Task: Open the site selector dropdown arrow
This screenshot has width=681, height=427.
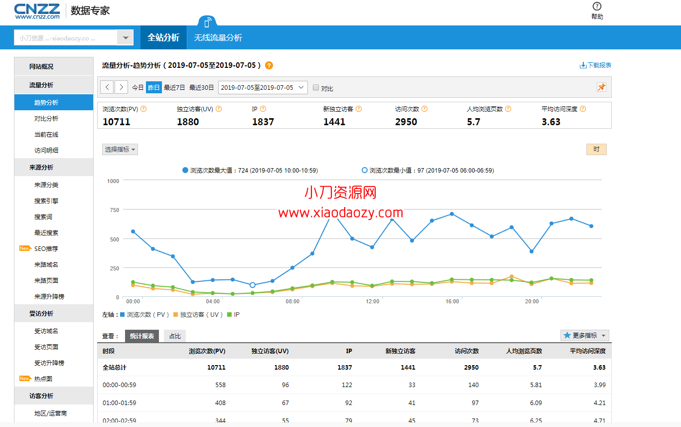Action: [125, 38]
